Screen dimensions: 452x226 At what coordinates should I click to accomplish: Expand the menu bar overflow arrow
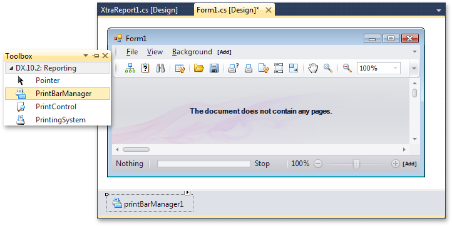click(x=414, y=52)
